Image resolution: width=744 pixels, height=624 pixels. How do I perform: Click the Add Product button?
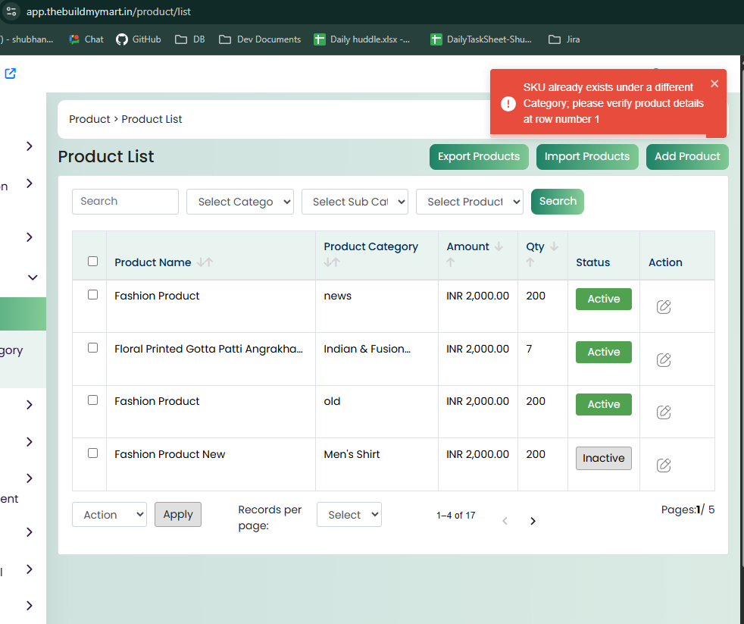[687, 157]
